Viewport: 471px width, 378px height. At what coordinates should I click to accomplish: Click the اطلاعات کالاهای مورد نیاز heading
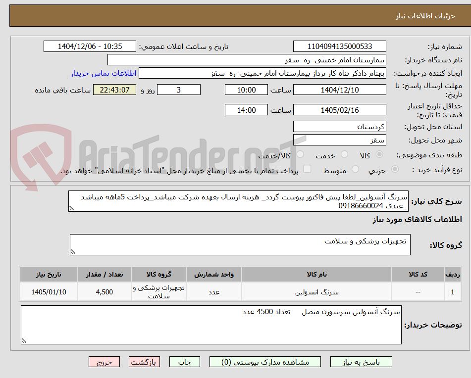point(417,220)
